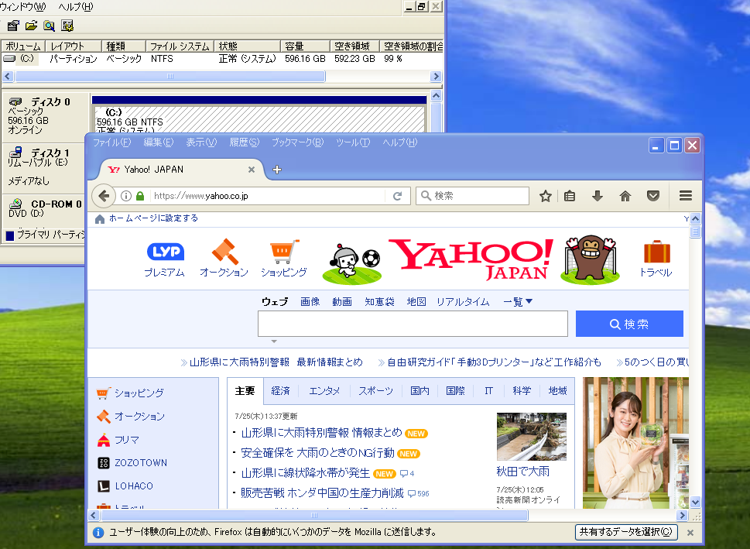Screen dimensions: 750x549
Task: Select the 国内 news tab
Action: click(420, 390)
